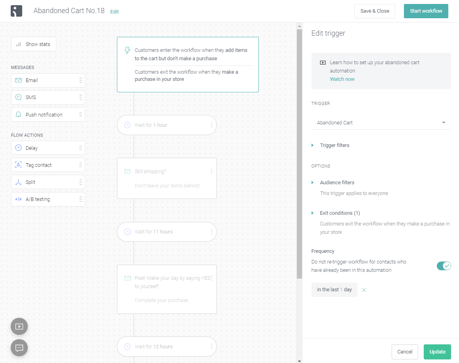Select the Still shopping? email node
This screenshot has width=459, height=363.
pos(167,178)
